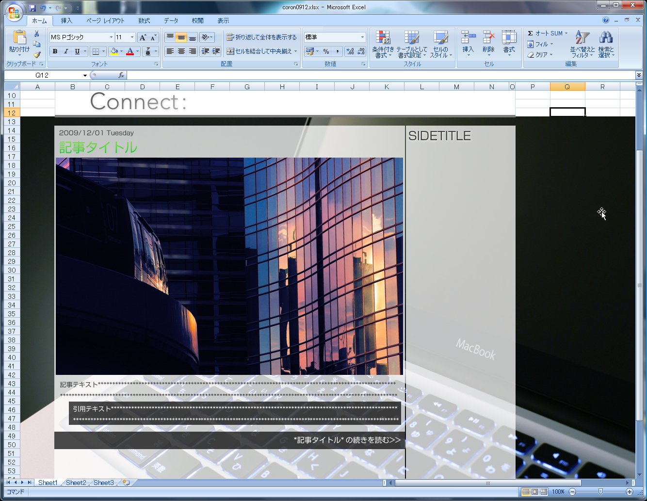Click the increase decimal icon
647x501 pixels.
click(x=350, y=51)
